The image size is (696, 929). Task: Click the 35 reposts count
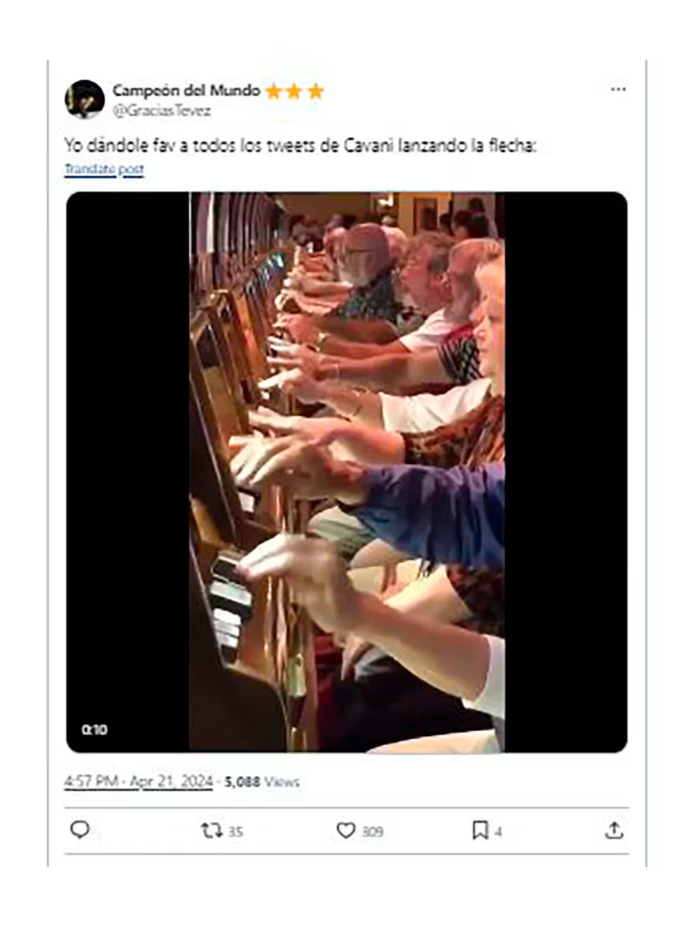(236, 831)
